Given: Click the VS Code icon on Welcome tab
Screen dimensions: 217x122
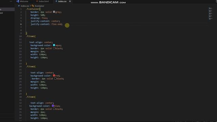Looking at the screenshot, I should 18,1.
